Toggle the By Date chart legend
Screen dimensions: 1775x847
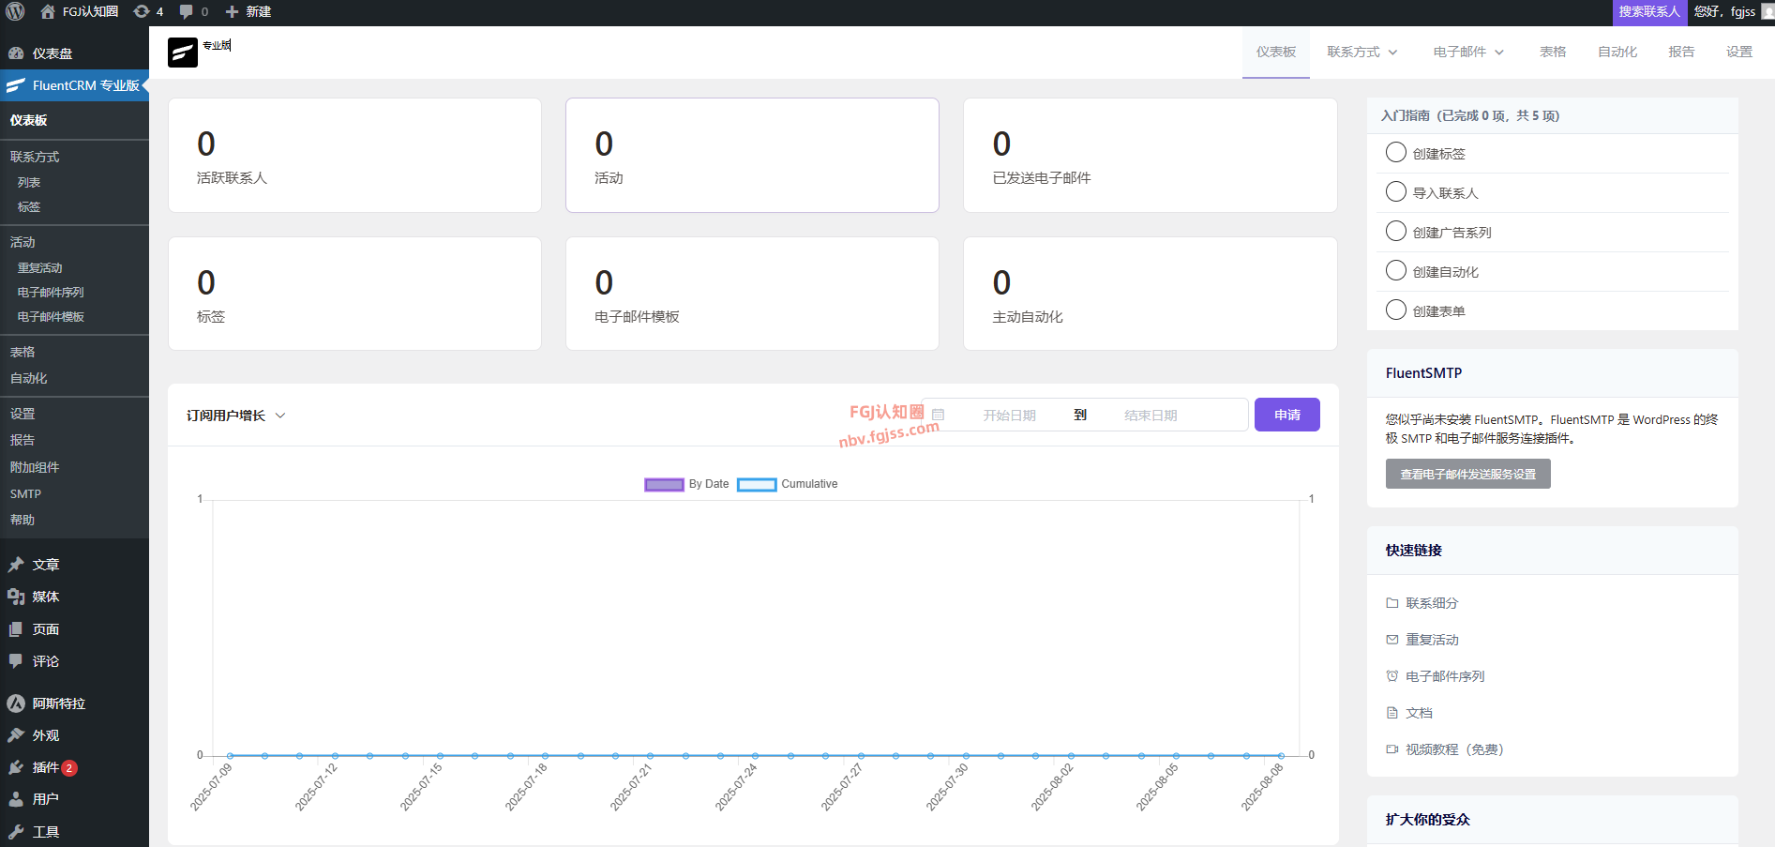pyautogui.click(x=686, y=484)
